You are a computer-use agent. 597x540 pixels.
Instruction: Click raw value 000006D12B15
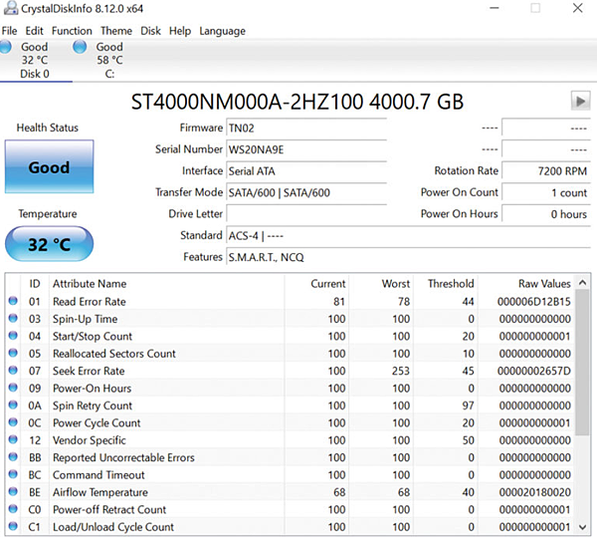click(x=533, y=302)
